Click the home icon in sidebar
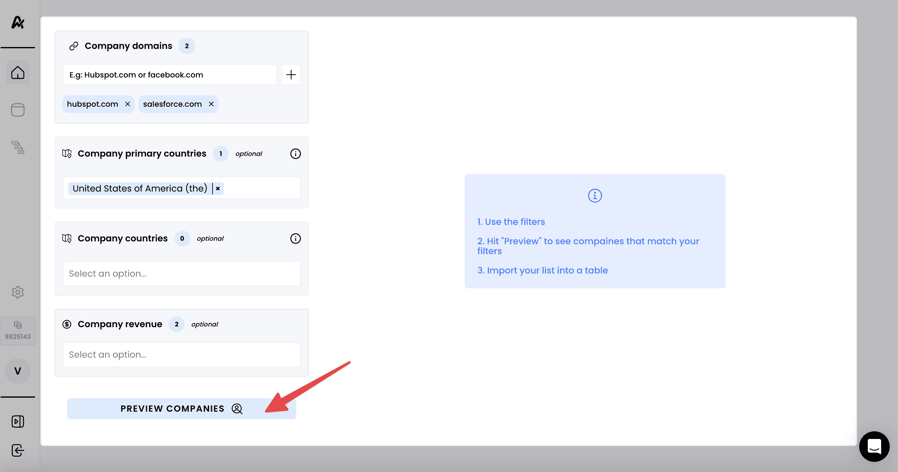 (18, 73)
